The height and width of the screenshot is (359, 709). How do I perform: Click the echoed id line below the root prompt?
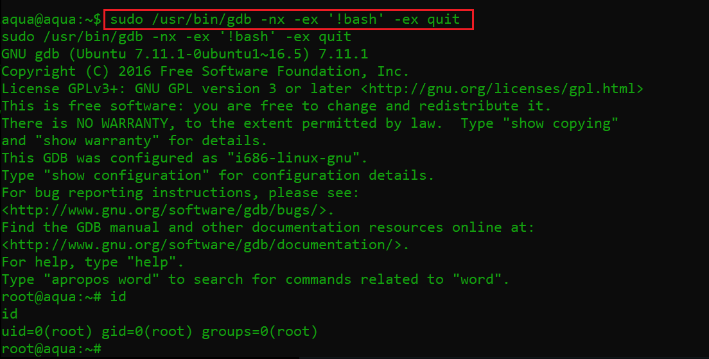[x=10, y=314]
